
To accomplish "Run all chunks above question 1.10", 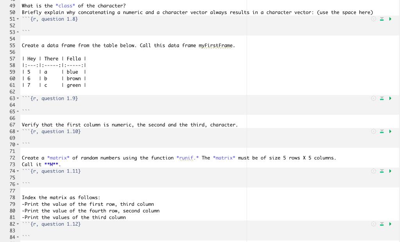I will point(382,132).
